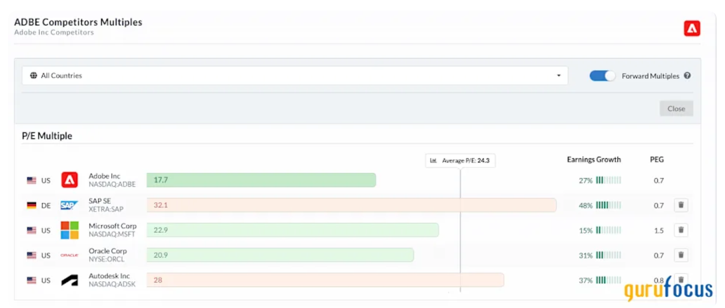Delete the SAP SE row with trash icon
The height and width of the screenshot is (308, 725).
tap(681, 205)
